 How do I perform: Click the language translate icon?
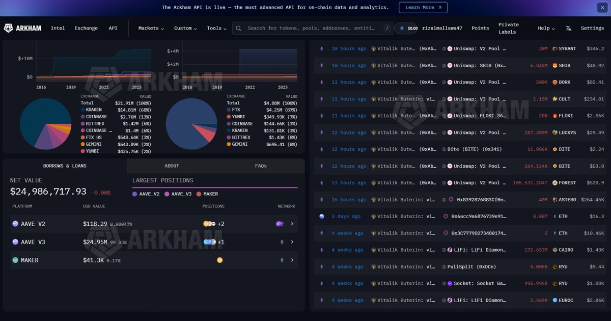pos(569,29)
